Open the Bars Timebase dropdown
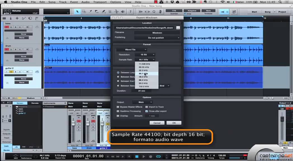 (x=208, y=11)
